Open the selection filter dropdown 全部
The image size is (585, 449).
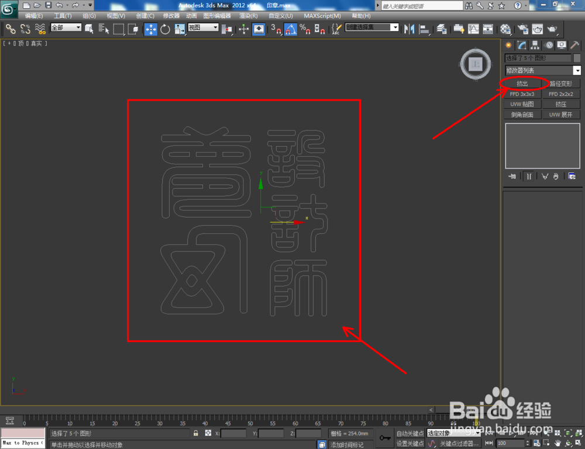tap(66, 27)
